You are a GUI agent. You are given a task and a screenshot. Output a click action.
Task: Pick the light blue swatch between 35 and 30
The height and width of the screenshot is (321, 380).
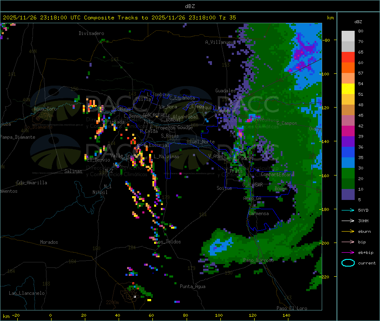(348, 163)
